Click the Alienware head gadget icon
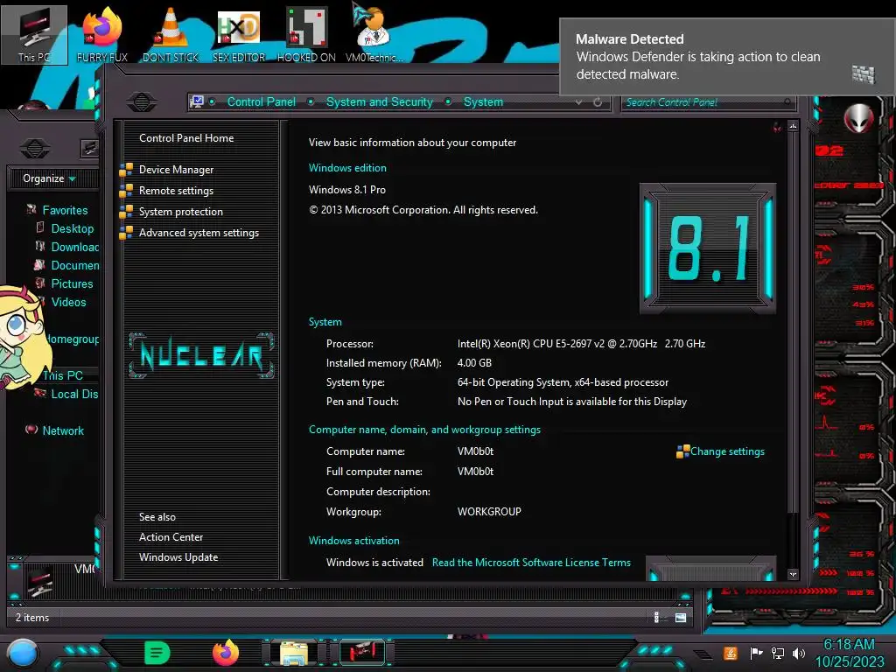This screenshot has width=896, height=672. [x=858, y=118]
